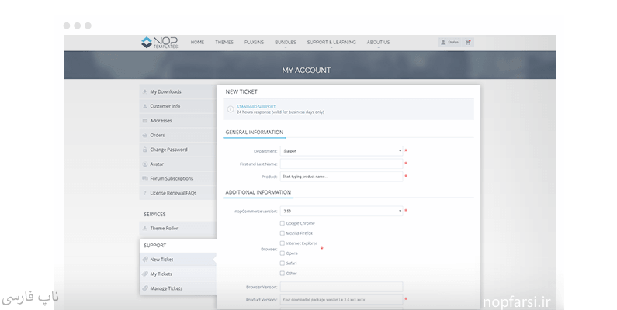Screen dimensions: 617x310
Task: Click the My Tickets tag icon
Action: point(145,274)
